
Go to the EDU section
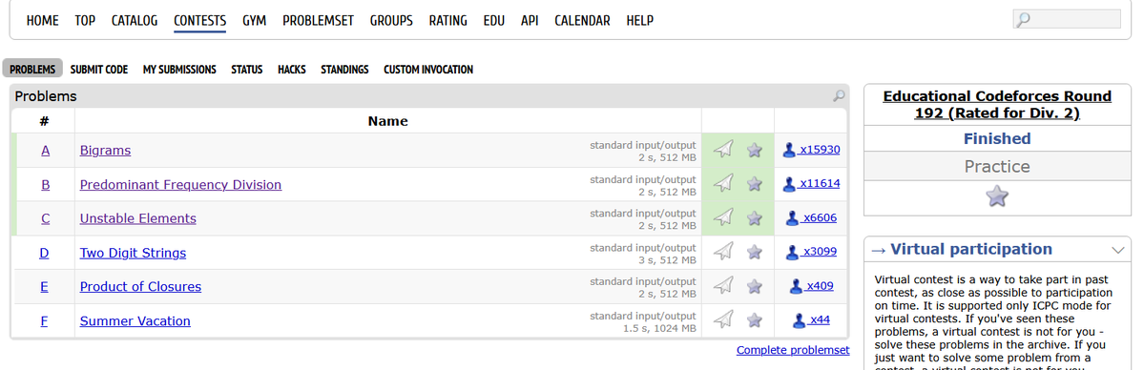pyautogui.click(x=494, y=20)
